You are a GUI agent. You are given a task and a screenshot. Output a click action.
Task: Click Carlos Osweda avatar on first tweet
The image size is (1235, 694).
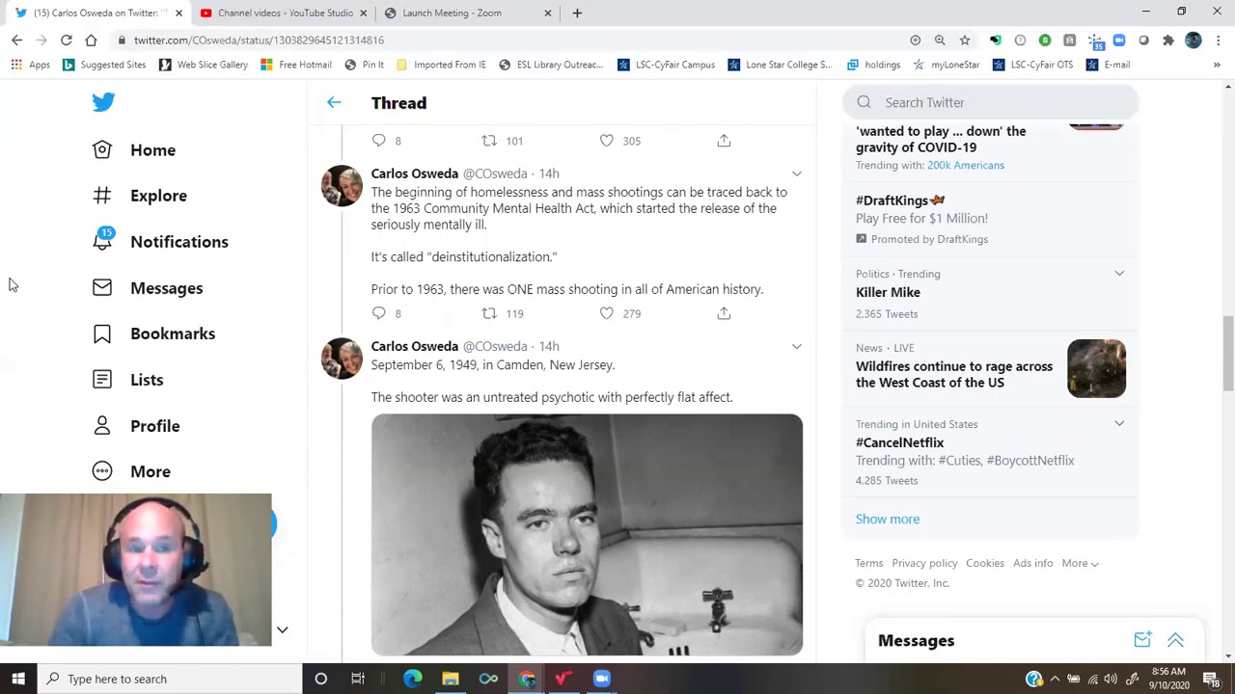pyautogui.click(x=342, y=186)
